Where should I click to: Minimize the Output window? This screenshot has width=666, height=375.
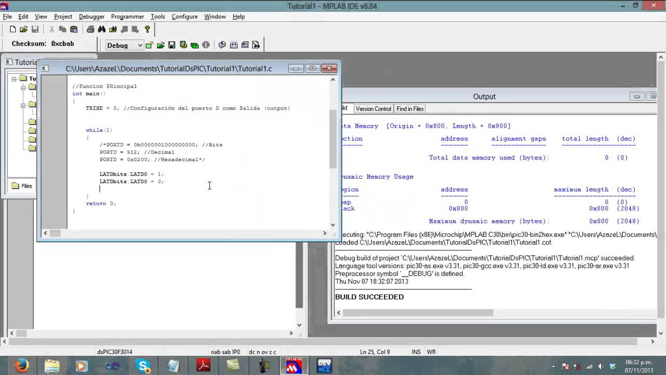tap(637, 96)
